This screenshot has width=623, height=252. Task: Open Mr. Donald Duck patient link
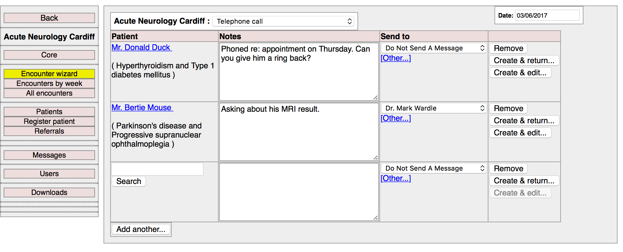click(141, 47)
